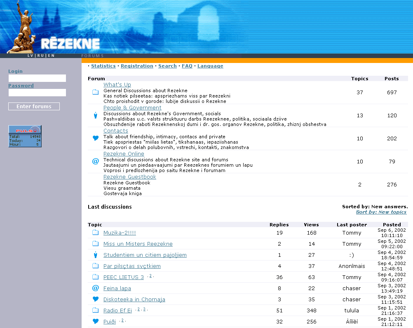413x328 pixels.
Task: Open the Feina lapa topic
Action: click(117, 288)
